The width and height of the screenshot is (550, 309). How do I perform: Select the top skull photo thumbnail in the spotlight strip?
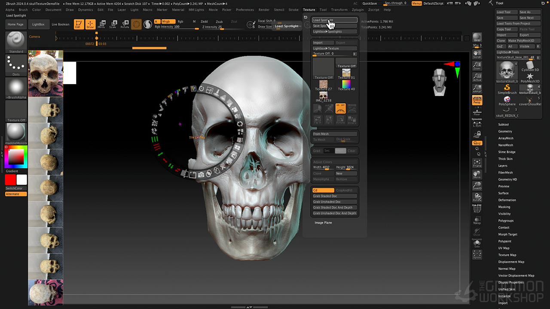tap(46, 73)
